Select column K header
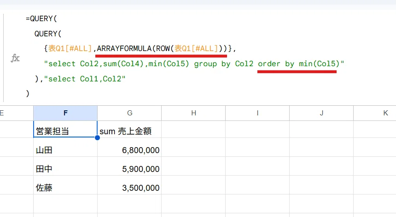Viewport: 396px width, 217px height. [x=375, y=113]
